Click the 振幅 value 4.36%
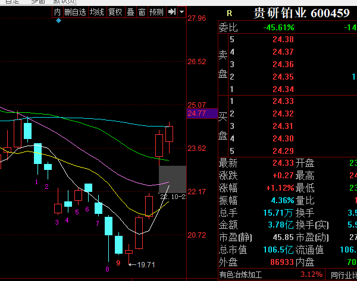 click(x=283, y=201)
